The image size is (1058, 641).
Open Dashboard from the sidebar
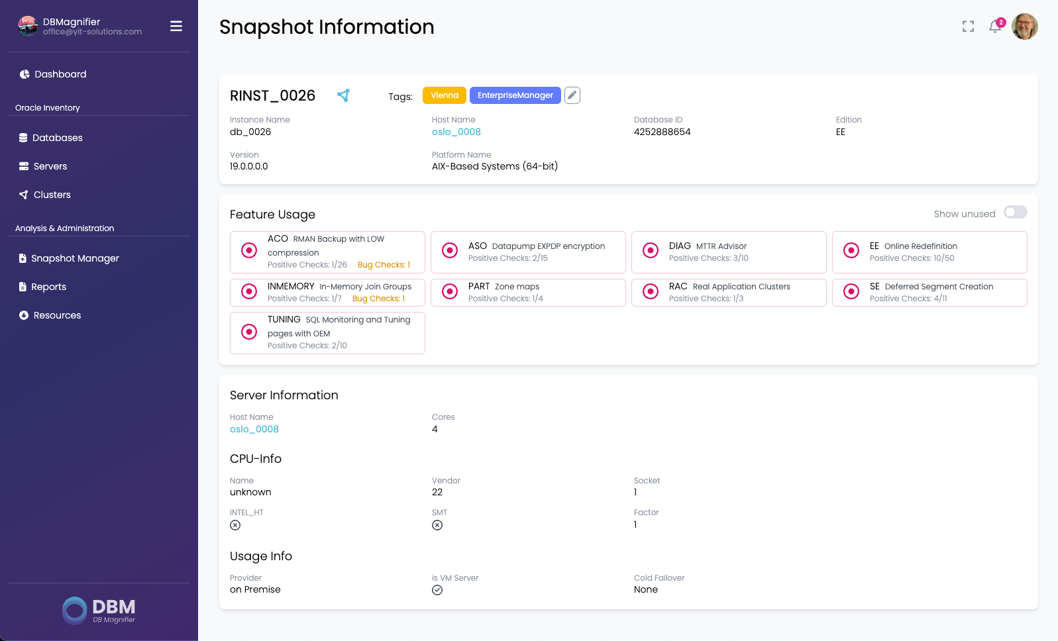click(60, 74)
